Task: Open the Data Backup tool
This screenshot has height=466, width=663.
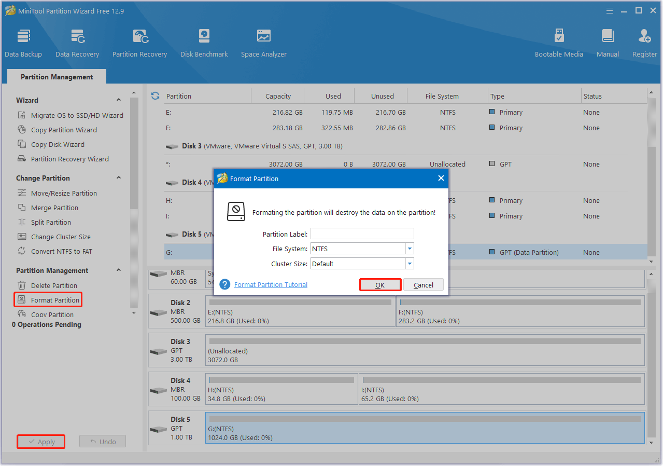Action: pos(23,43)
